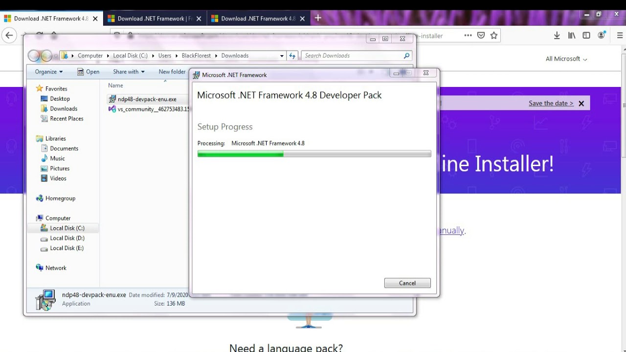Click Computer breadcrumb in address bar
This screenshot has width=626, height=352.
coord(90,56)
